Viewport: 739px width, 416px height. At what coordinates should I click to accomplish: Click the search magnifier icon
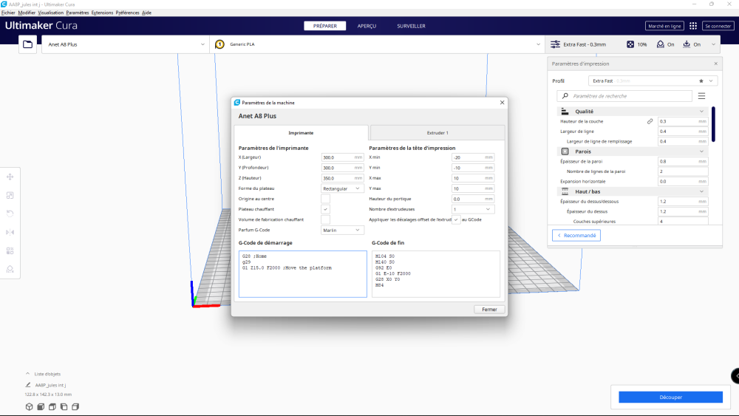click(565, 96)
